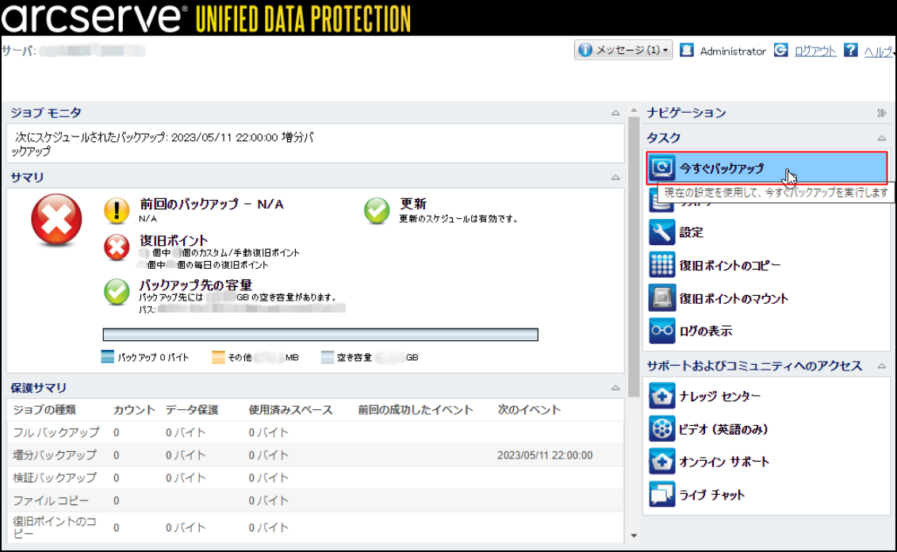
Task: Click the 復旧ポイントのマウント disk icon
Action: point(662,297)
